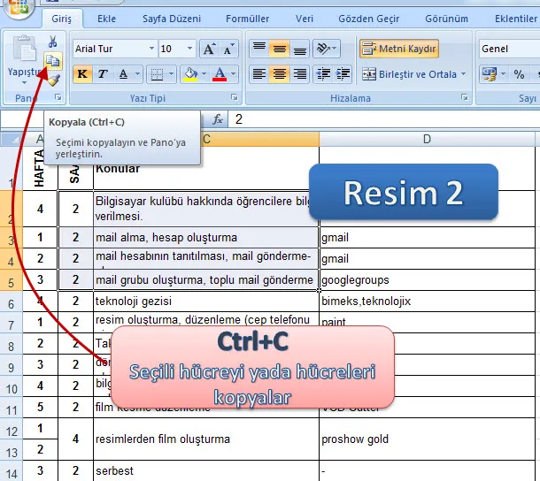This screenshot has height=481, width=540.
Task: Select the cell containing 'teknoloji gezisi'
Action: 205,302
